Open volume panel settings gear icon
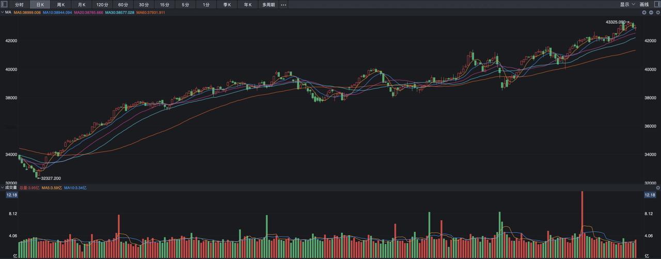The image size is (661, 259). click(x=657, y=188)
